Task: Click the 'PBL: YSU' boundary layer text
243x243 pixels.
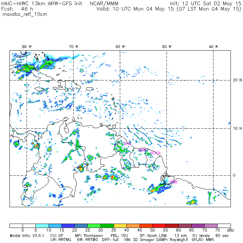Action: click(x=119, y=236)
